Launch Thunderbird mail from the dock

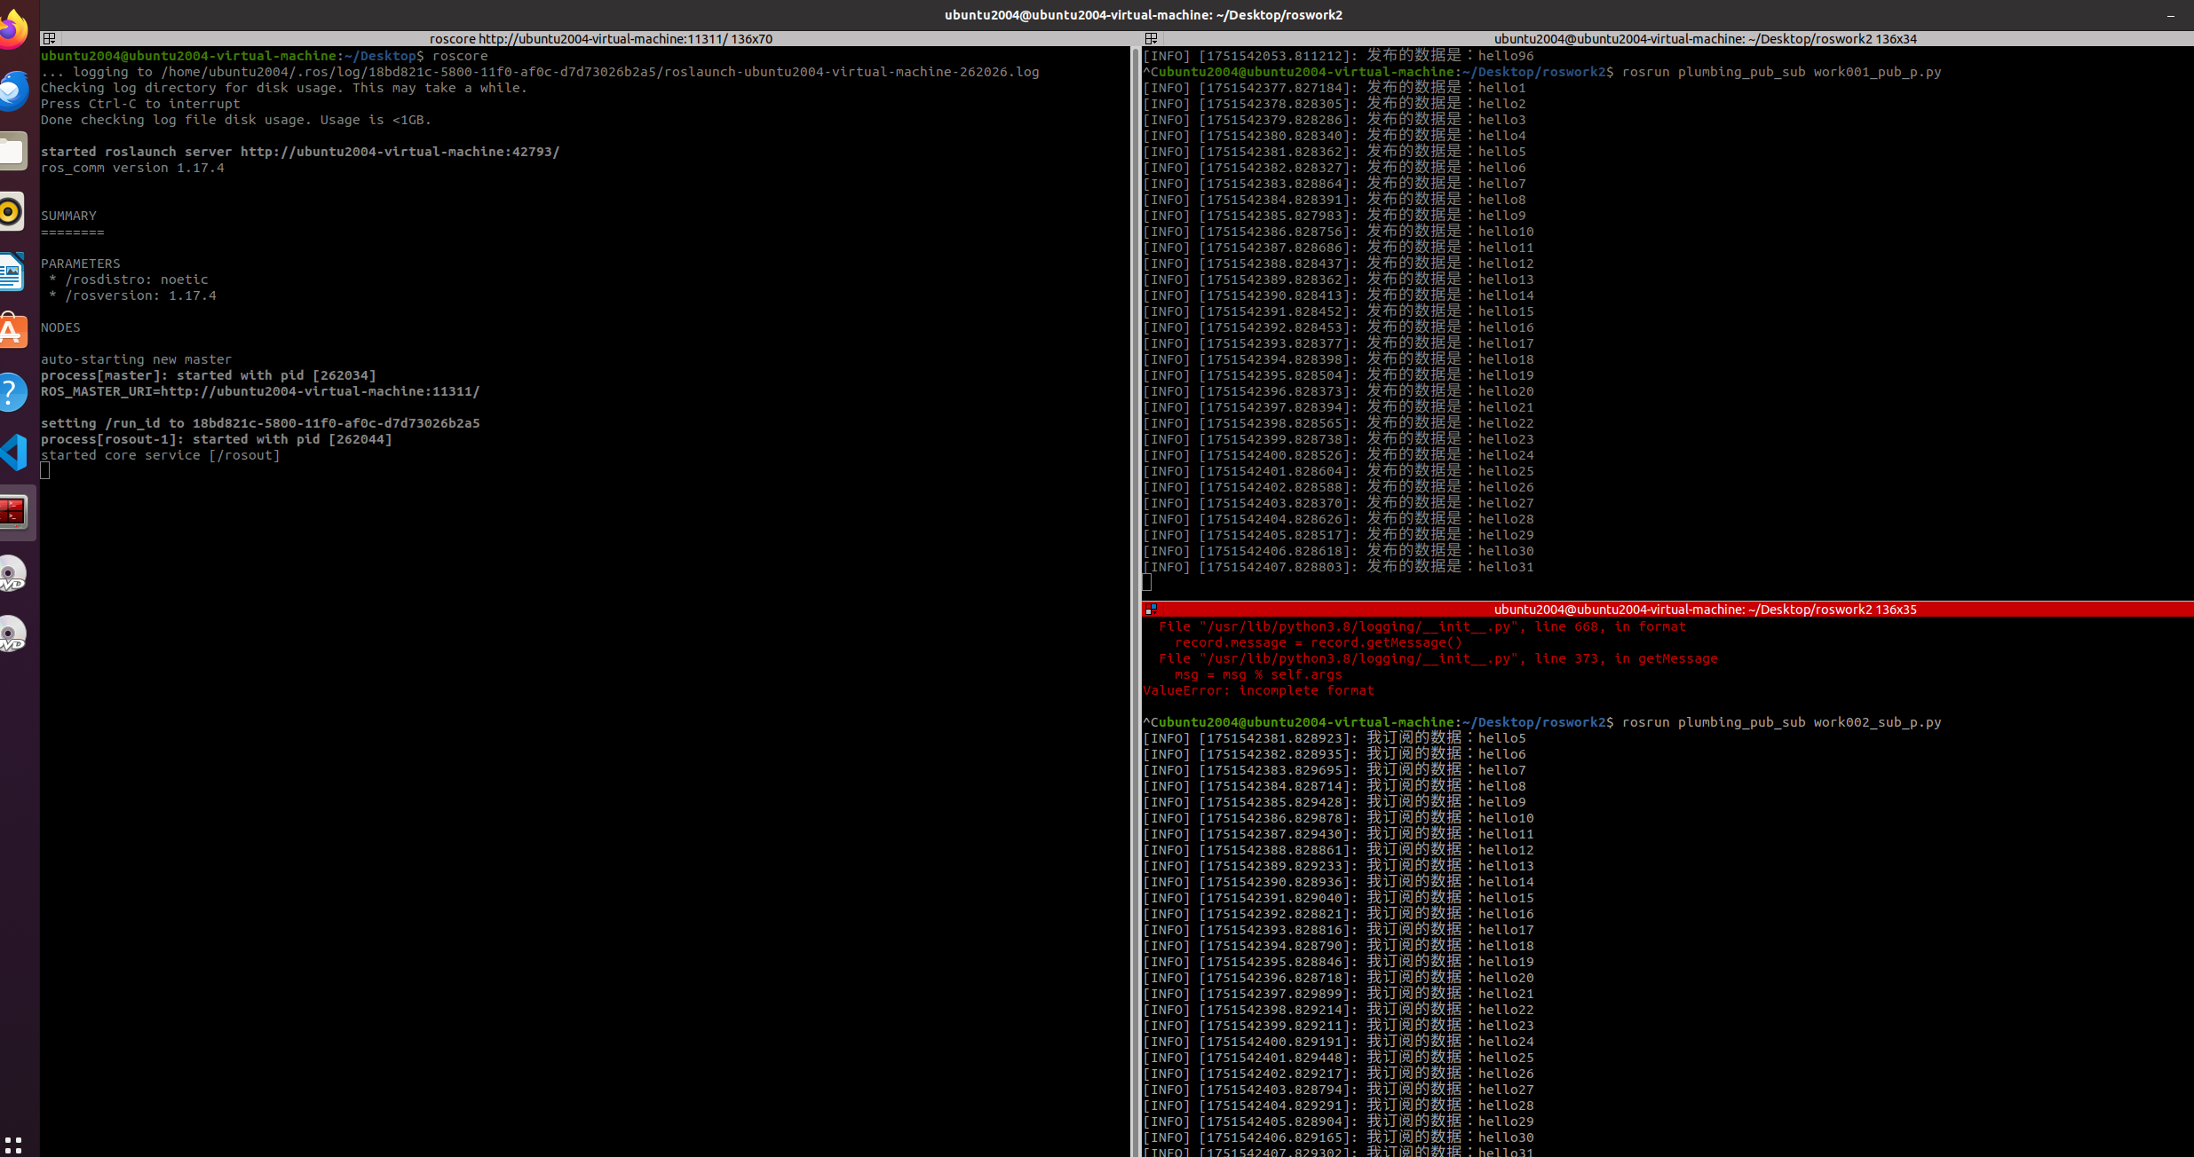[x=12, y=91]
